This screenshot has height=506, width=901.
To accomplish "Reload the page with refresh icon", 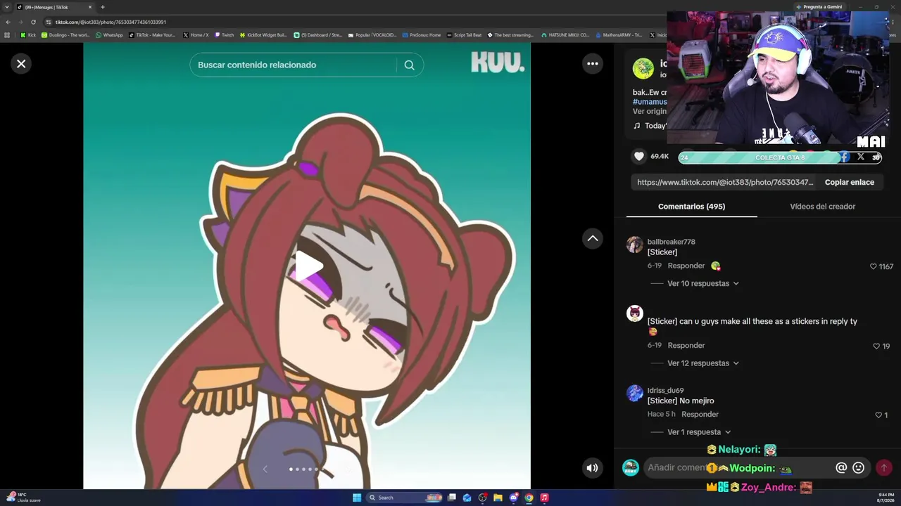I will tap(33, 22).
